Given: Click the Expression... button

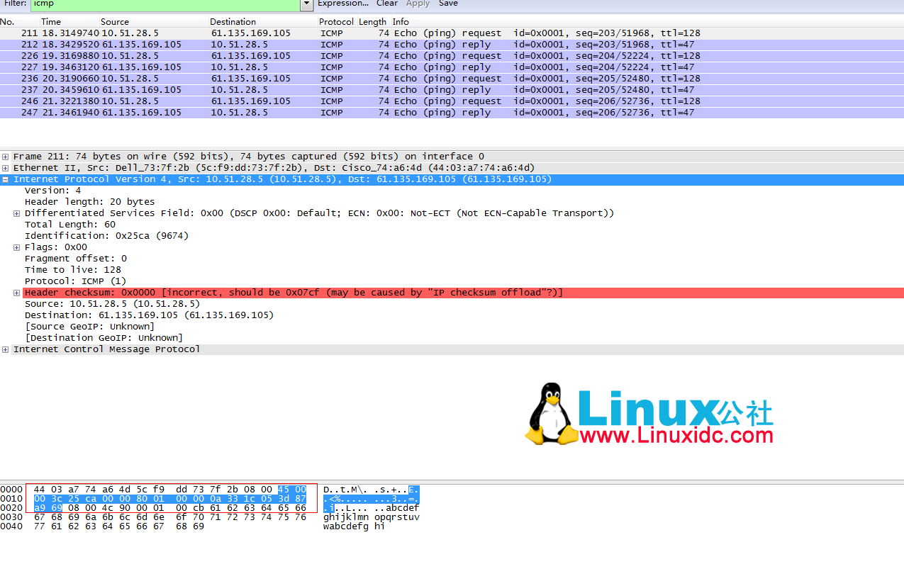Looking at the screenshot, I should [x=343, y=4].
